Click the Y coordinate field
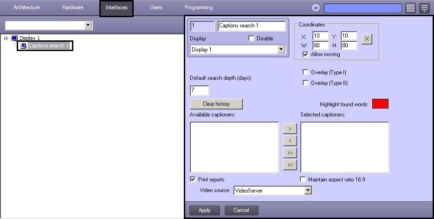 pyautogui.click(x=349, y=36)
